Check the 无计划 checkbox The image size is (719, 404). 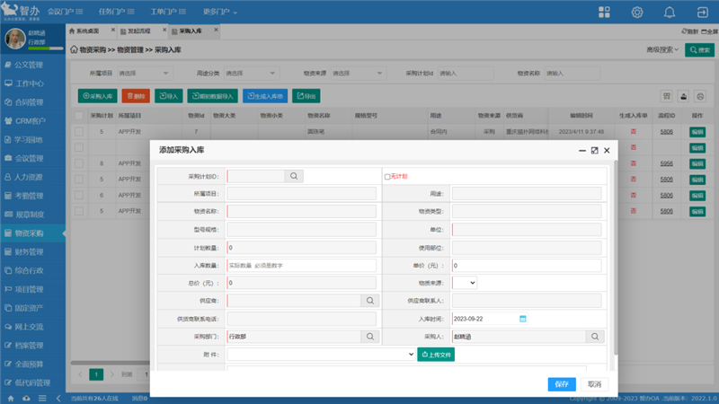tap(387, 177)
